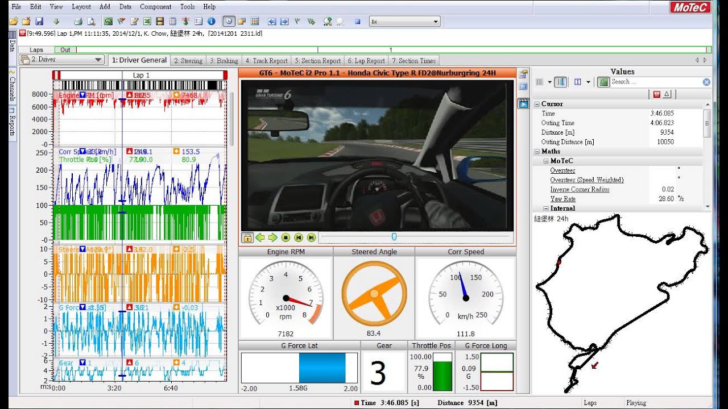The height and width of the screenshot is (409, 728).
Task: Click the Lap 1 header in graph
Action: pyautogui.click(x=141, y=75)
